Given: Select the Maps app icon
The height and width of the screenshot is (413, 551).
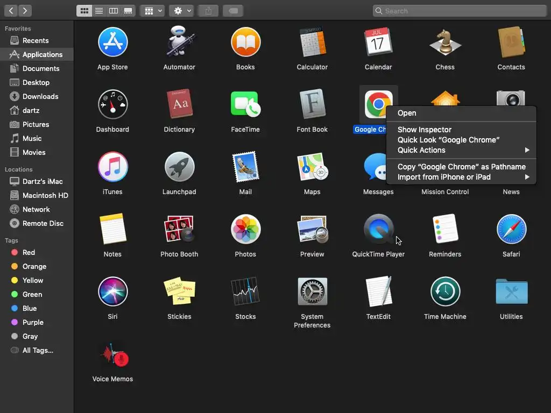Looking at the screenshot, I should [312, 167].
